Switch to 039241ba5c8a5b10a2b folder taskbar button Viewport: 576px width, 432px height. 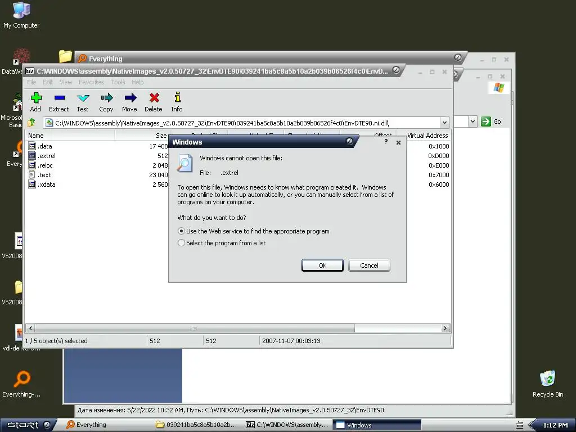(x=197, y=425)
